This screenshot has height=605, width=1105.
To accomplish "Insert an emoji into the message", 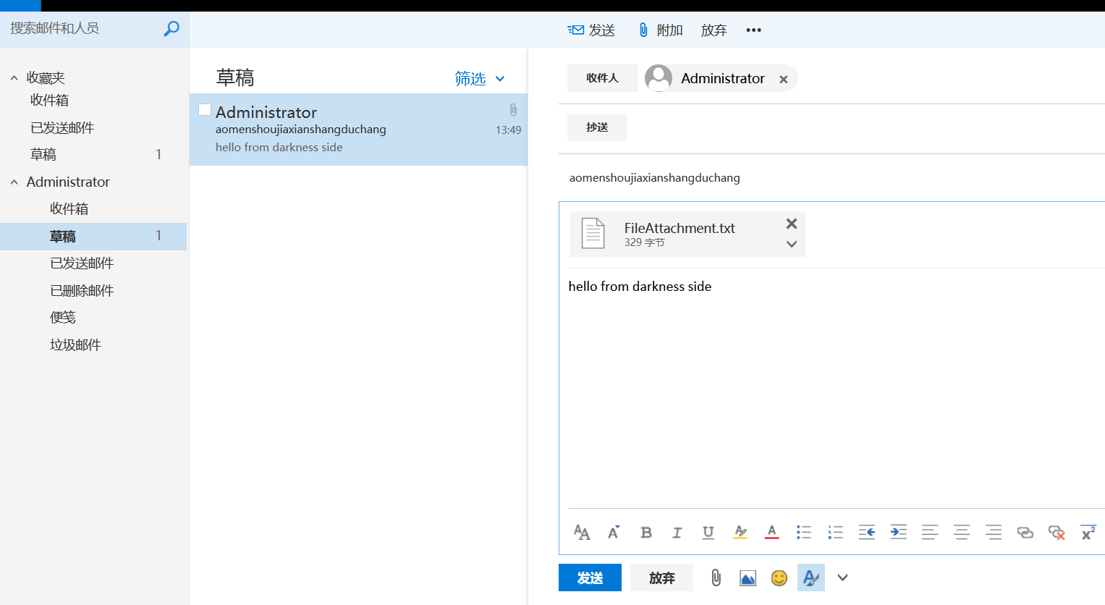I will click(779, 577).
